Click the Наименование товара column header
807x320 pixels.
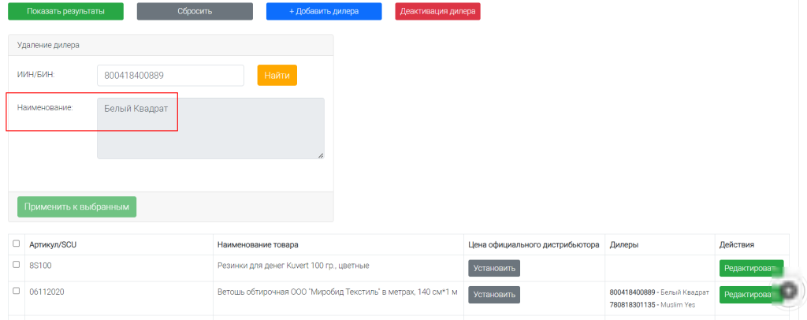tap(258, 244)
